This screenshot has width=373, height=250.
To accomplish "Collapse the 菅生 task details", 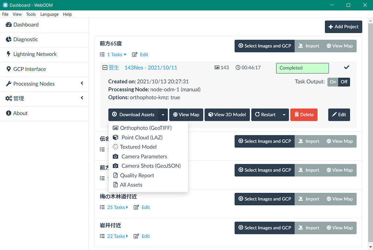I will click(105, 68).
